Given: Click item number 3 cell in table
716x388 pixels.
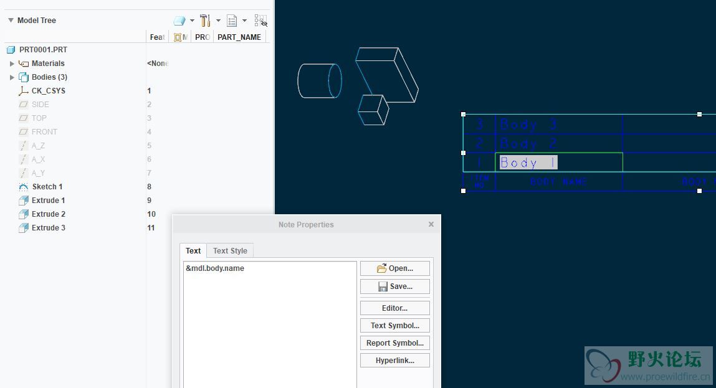Looking at the screenshot, I should coord(479,124).
